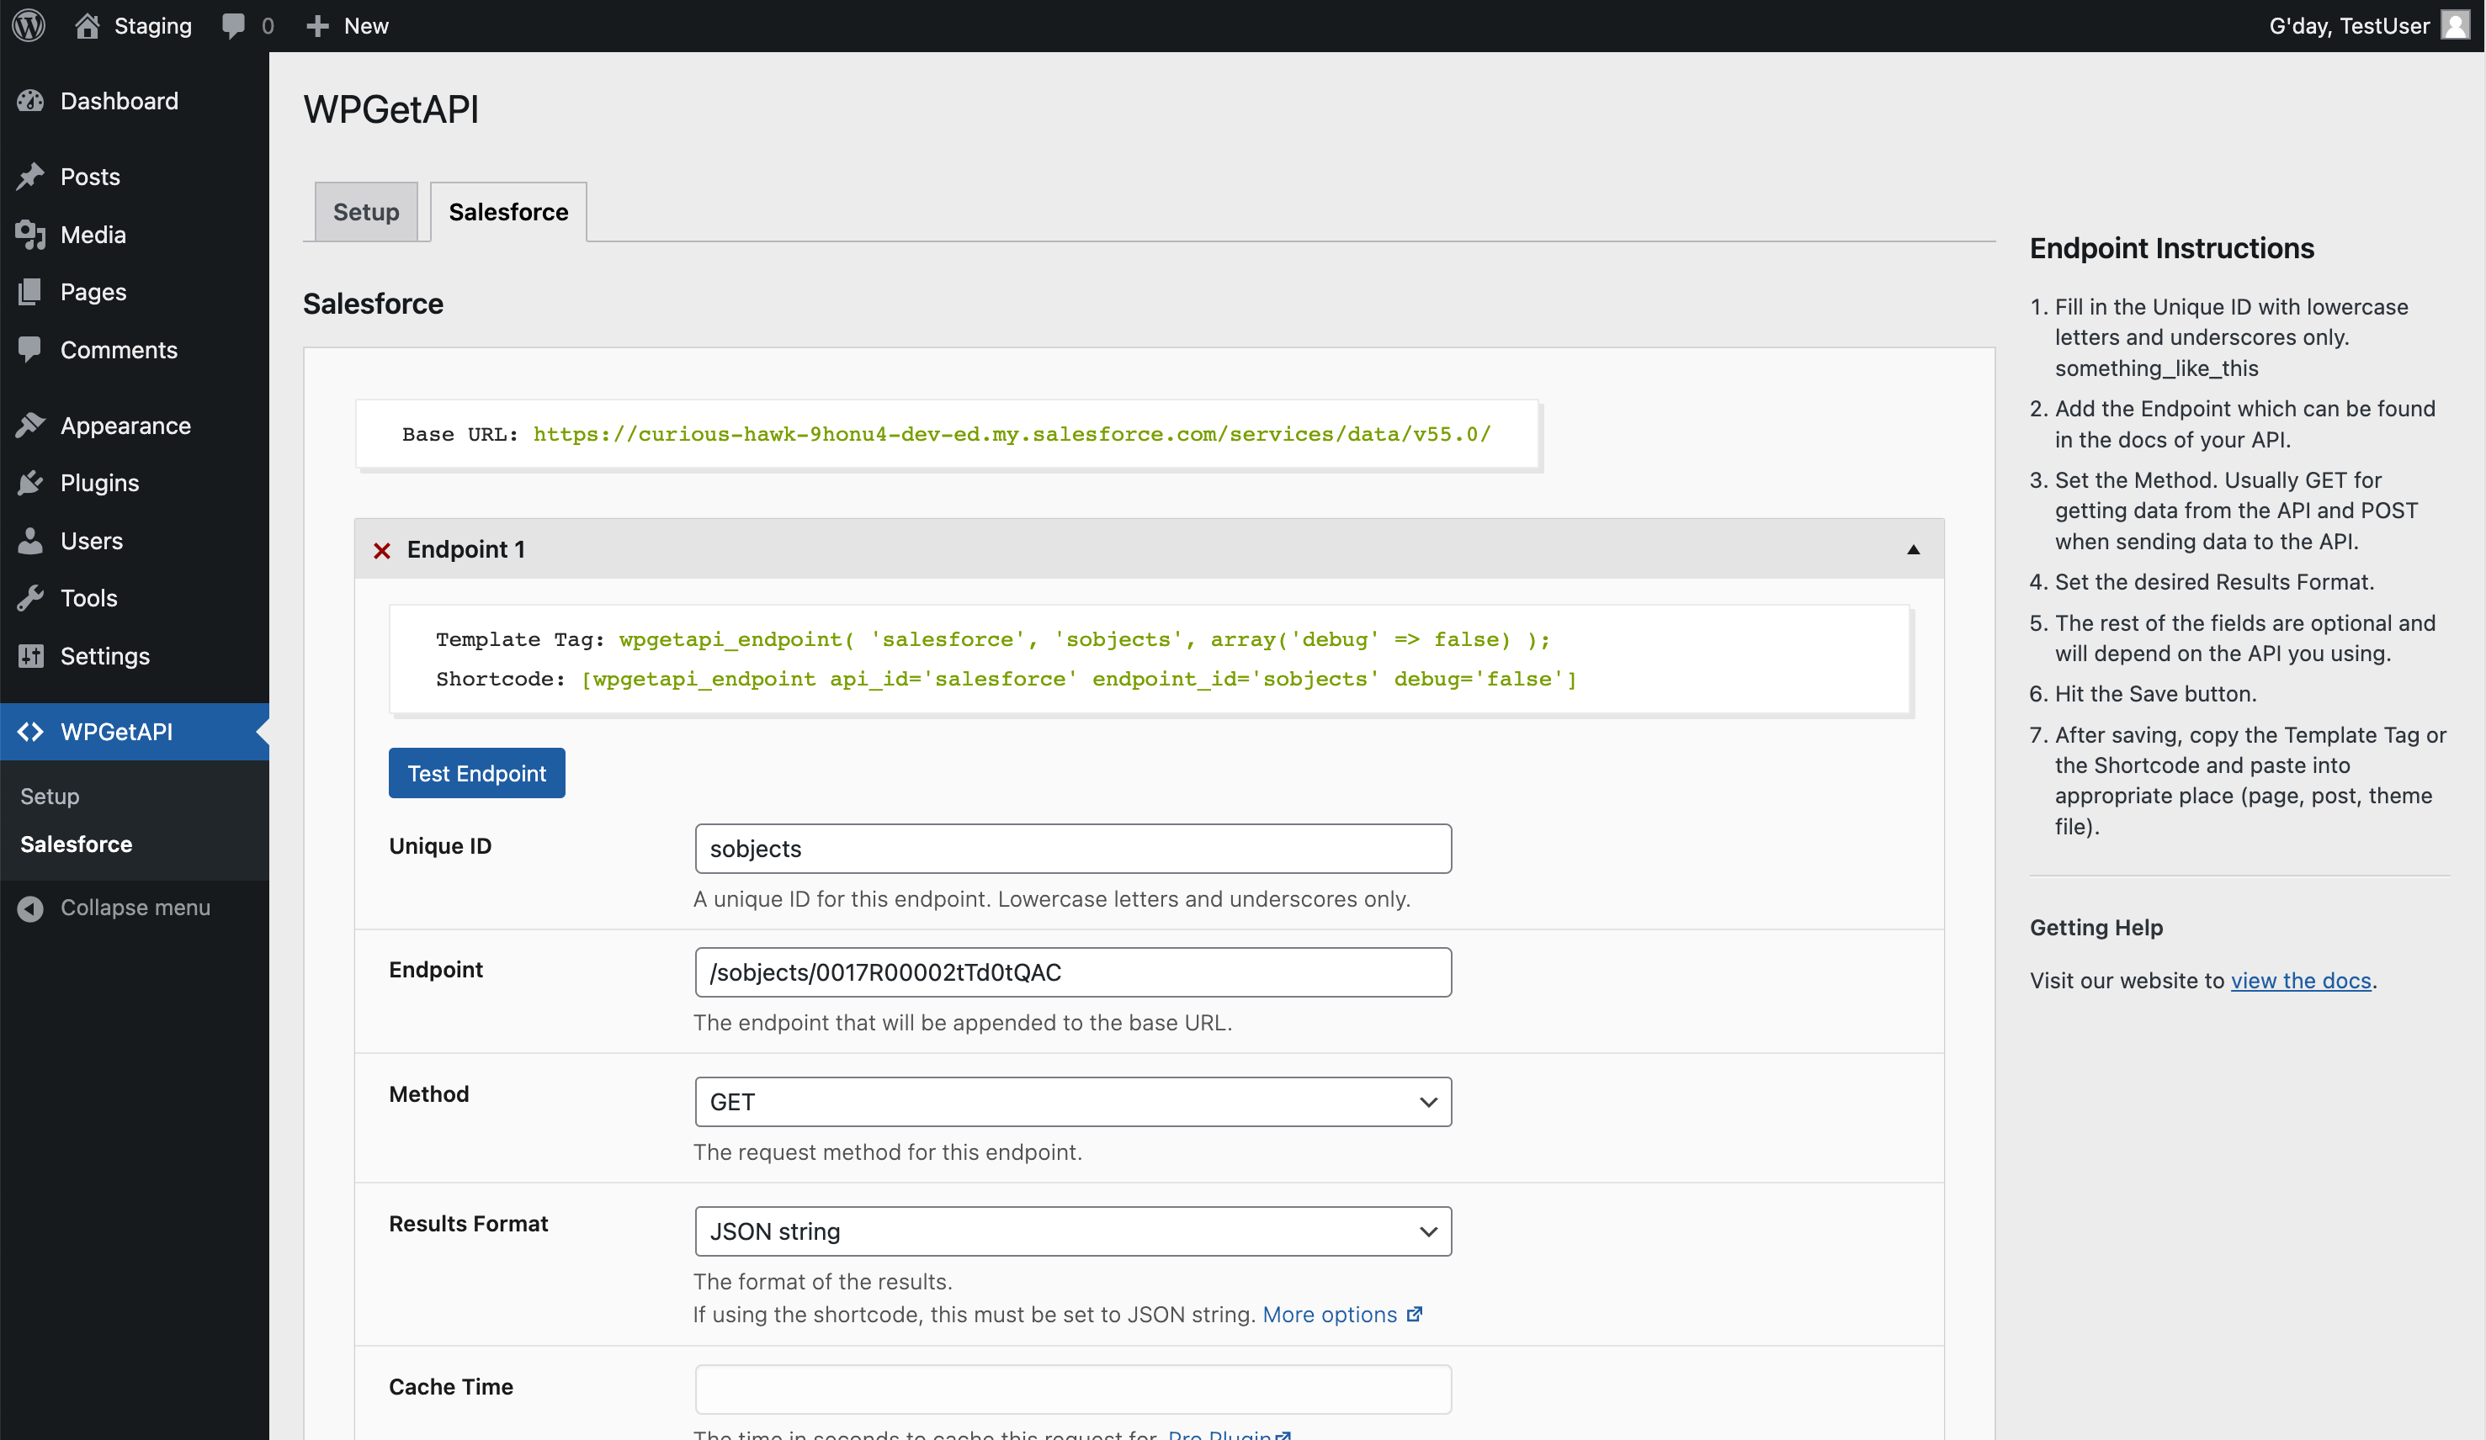Open the Appearance menu label
This screenshot has width=2486, height=1440.
(125, 425)
